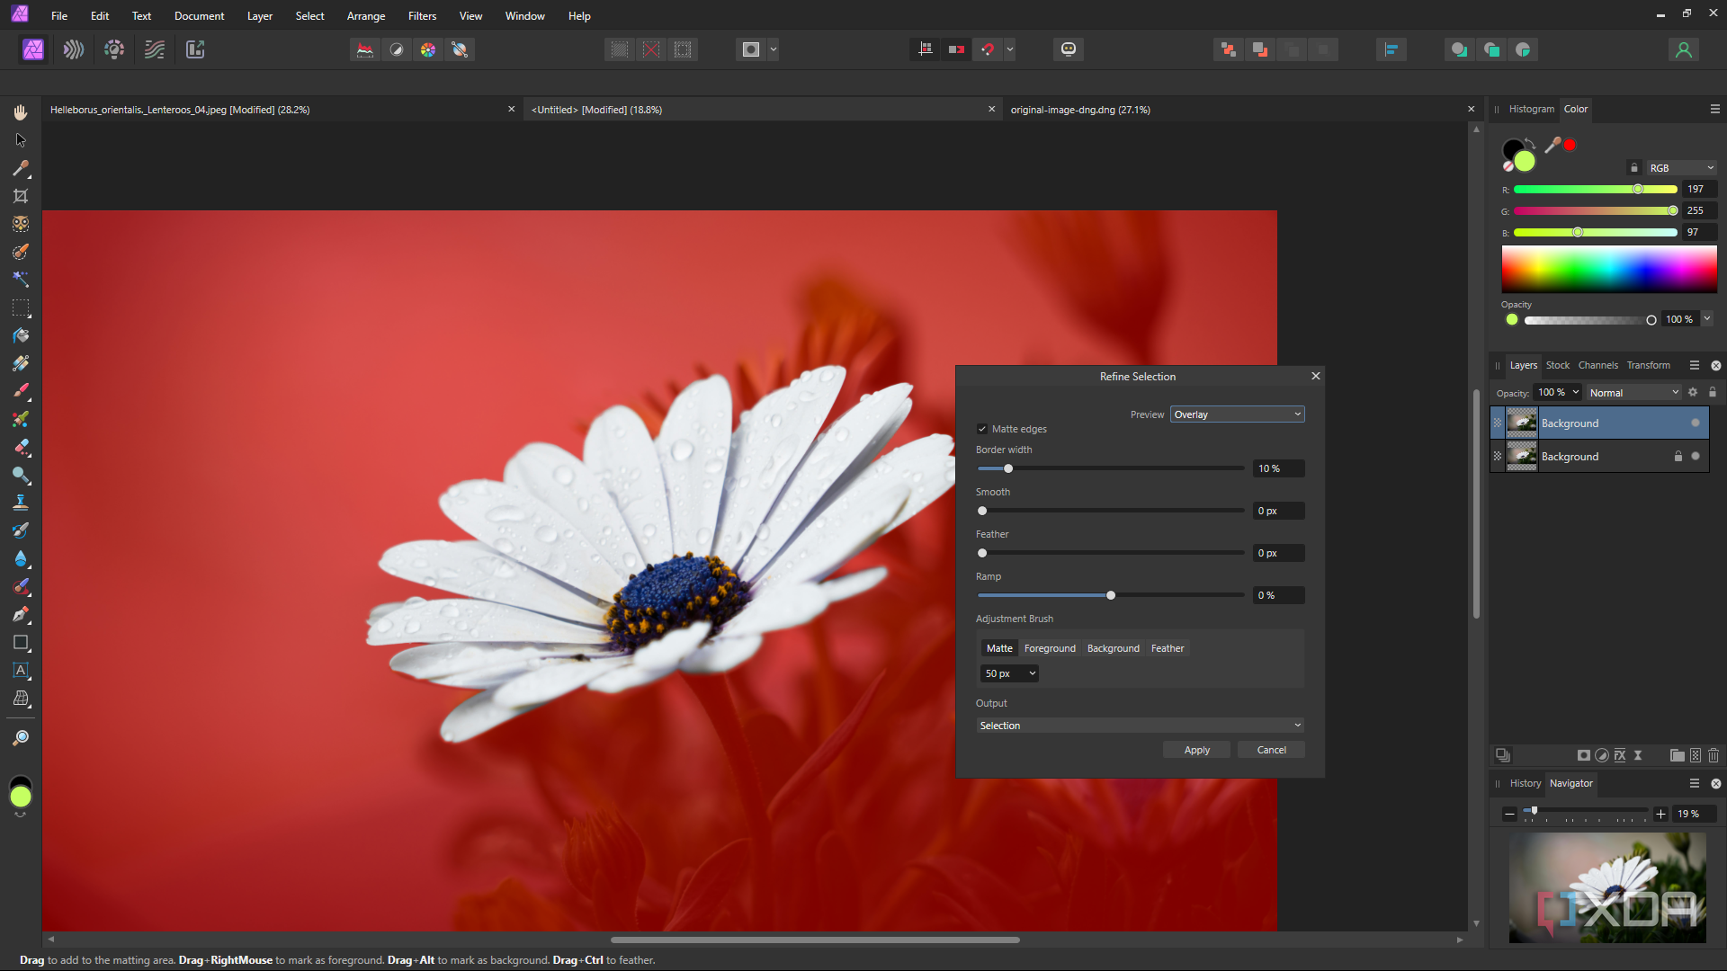Select the Zoom tool in tools panel
The width and height of the screenshot is (1727, 971).
[21, 738]
